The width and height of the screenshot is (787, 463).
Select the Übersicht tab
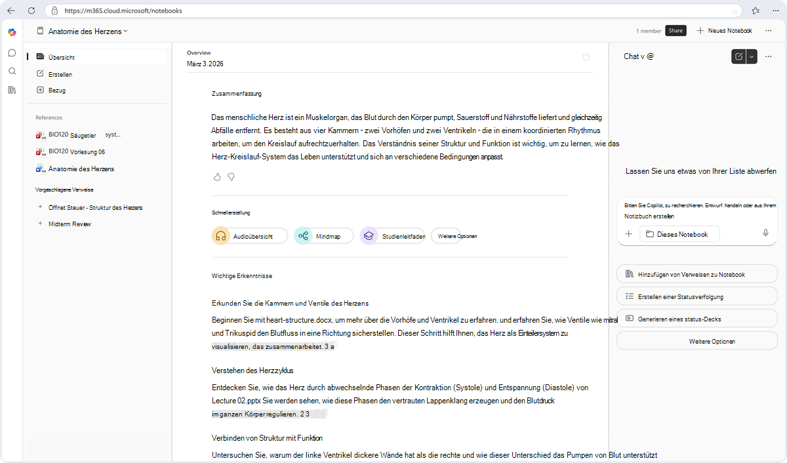(x=96, y=57)
